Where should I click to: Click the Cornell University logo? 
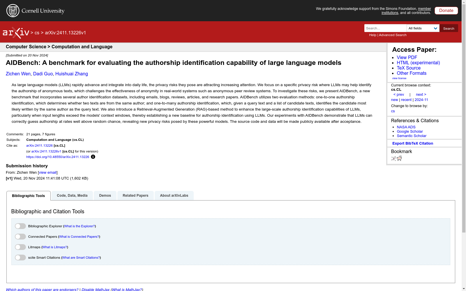point(35,11)
